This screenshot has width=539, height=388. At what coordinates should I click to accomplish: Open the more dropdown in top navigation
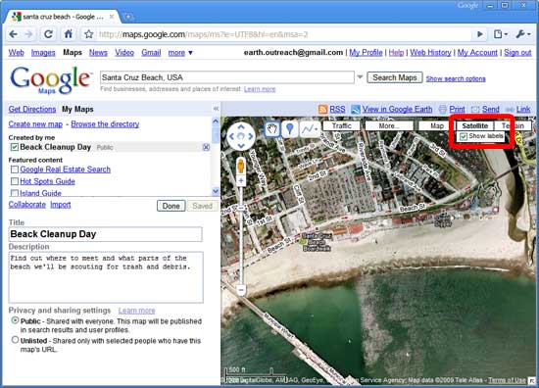(x=180, y=53)
